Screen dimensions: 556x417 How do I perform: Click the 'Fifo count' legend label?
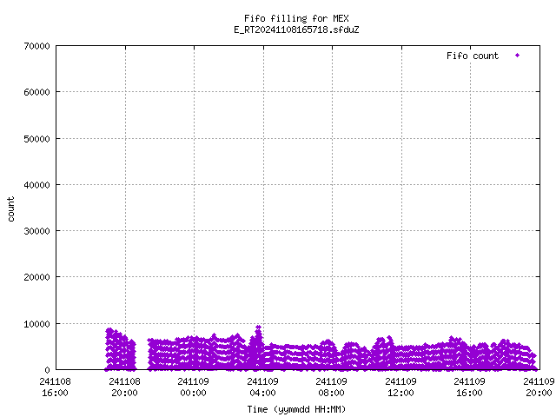coord(473,56)
